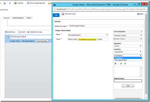
Task: Click the highlighted FieldName(Arguments) token
Action: (87, 40)
